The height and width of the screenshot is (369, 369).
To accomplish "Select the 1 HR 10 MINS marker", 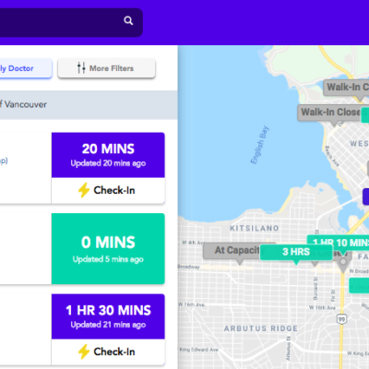I will (339, 243).
